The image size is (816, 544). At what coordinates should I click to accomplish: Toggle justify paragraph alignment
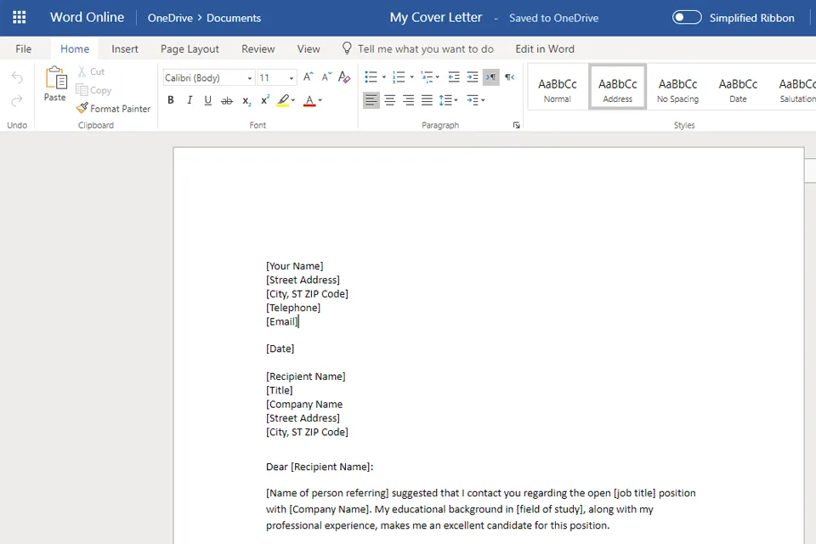coord(427,100)
